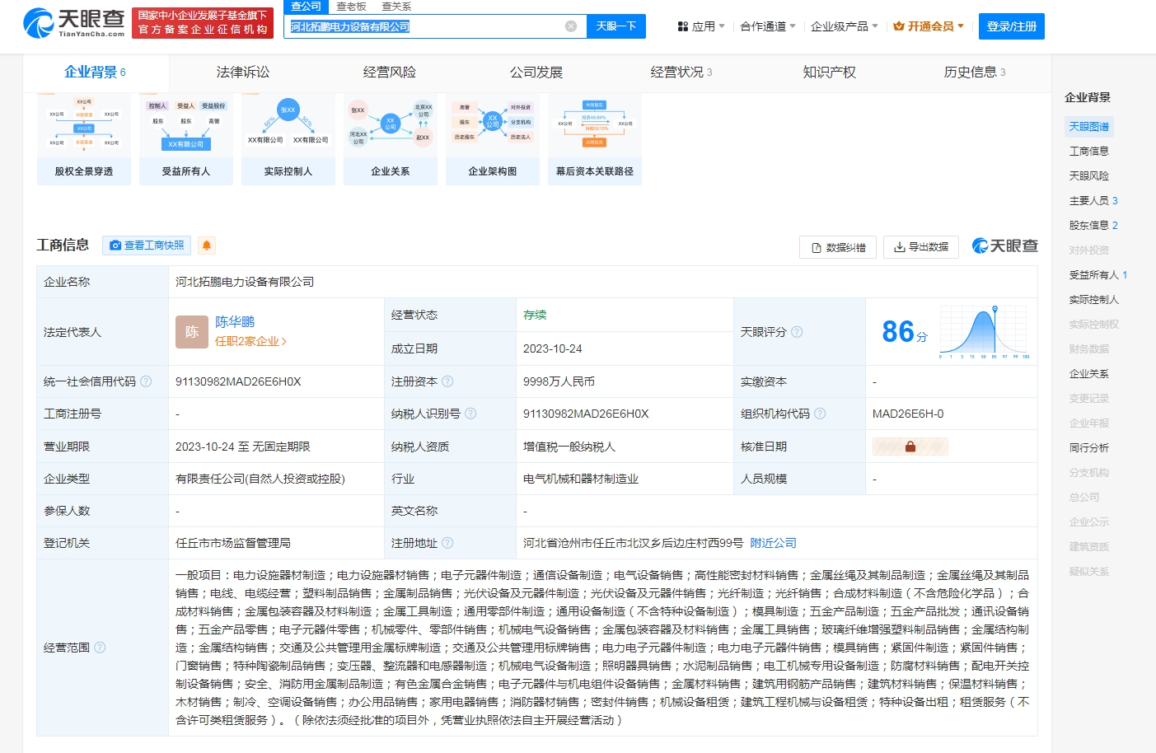The image size is (1156, 753).
Task: Select the 查公司 search tab
Action: (x=306, y=7)
